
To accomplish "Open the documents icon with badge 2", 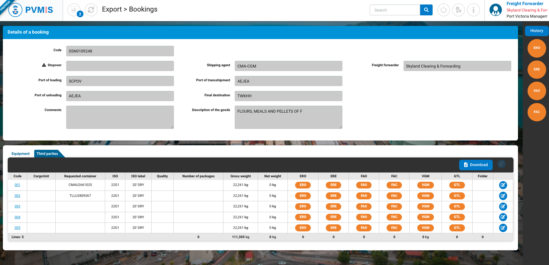I will 74,10.
